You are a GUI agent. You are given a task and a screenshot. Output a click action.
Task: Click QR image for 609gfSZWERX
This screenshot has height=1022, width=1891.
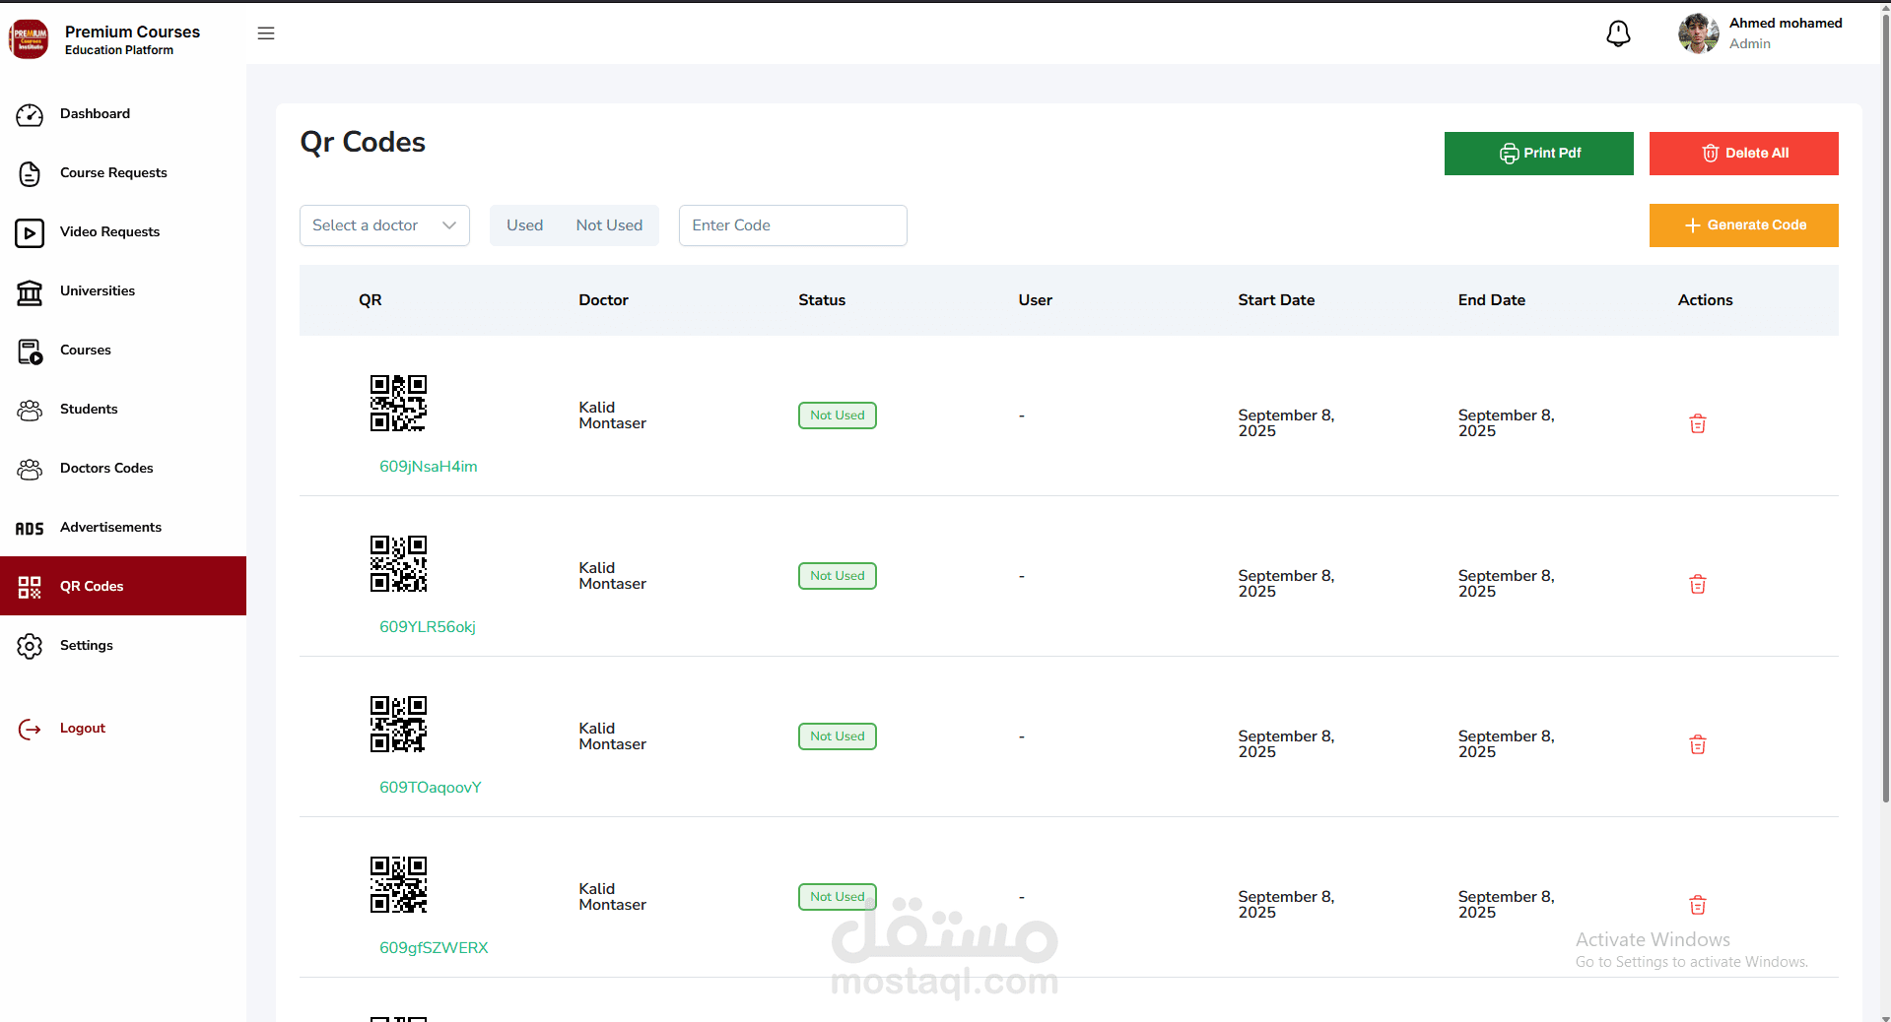point(398,885)
